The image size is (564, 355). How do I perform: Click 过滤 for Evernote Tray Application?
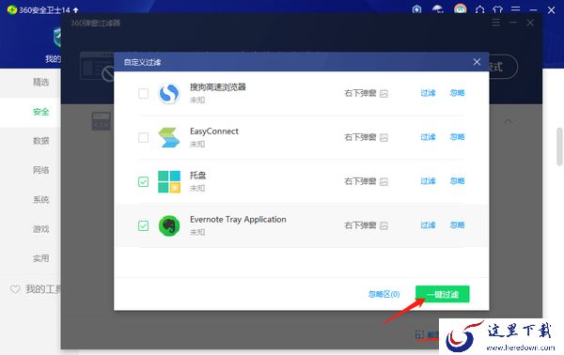click(428, 225)
